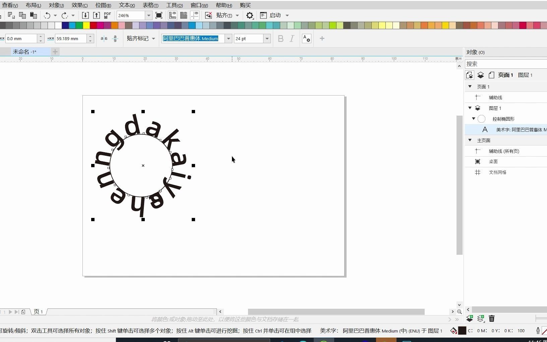The image size is (547, 342).
Task: Click the 搜索 search field in the Objects docker
Action: 506,64
